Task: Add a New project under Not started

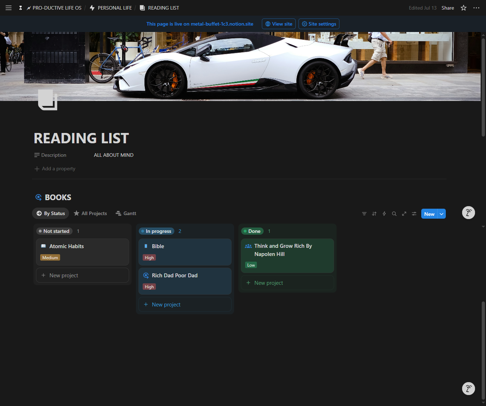Action: pyautogui.click(x=83, y=275)
